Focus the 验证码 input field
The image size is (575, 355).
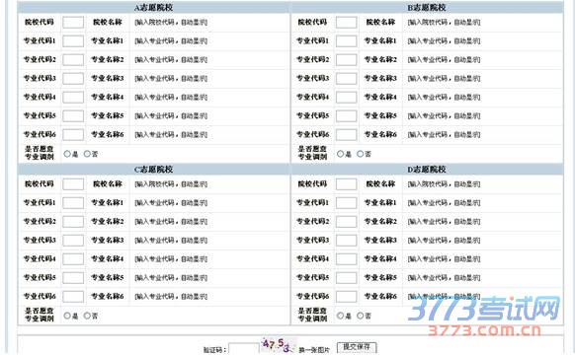(244, 349)
